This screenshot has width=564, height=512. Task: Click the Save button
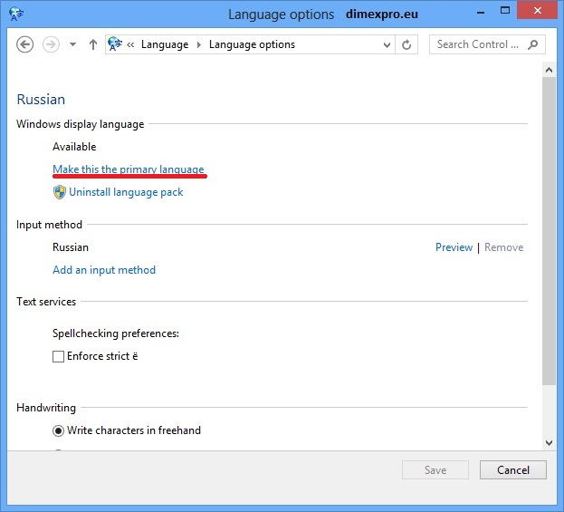pos(435,470)
